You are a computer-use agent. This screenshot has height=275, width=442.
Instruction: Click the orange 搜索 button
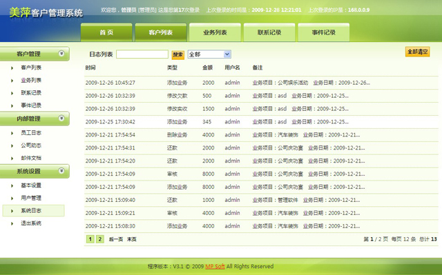coord(178,54)
